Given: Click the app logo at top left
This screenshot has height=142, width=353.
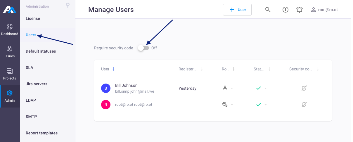Looking at the screenshot, I should [x=10, y=9].
